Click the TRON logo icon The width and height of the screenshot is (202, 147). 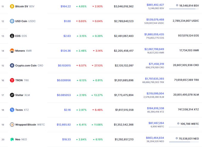click(12, 80)
